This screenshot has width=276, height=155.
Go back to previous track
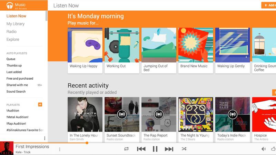pos(141,149)
